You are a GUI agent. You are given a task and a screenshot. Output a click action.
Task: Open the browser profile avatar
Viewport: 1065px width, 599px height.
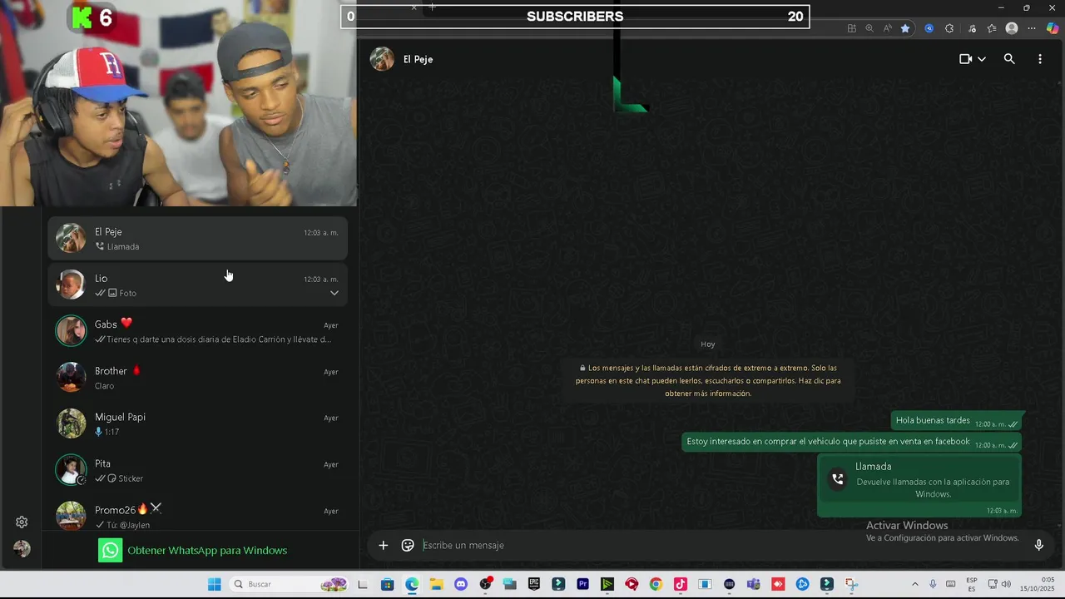pos(1012,28)
